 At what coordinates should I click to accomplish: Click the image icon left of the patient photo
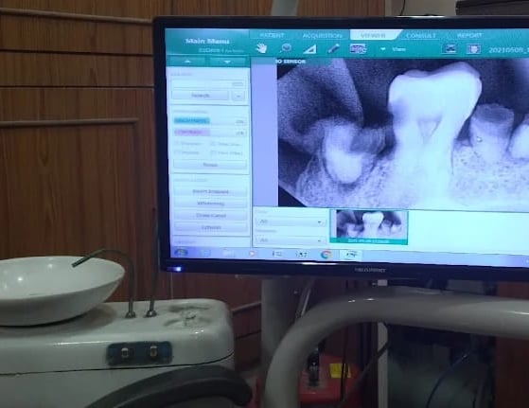[450, 49]
